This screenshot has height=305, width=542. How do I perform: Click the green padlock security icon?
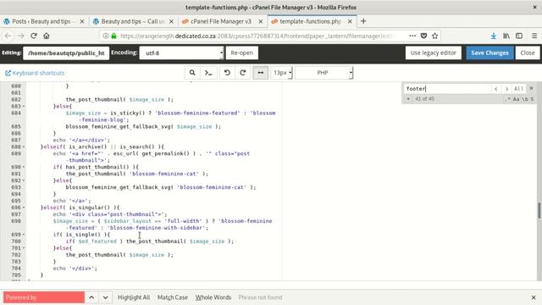[x=113, y=36]
